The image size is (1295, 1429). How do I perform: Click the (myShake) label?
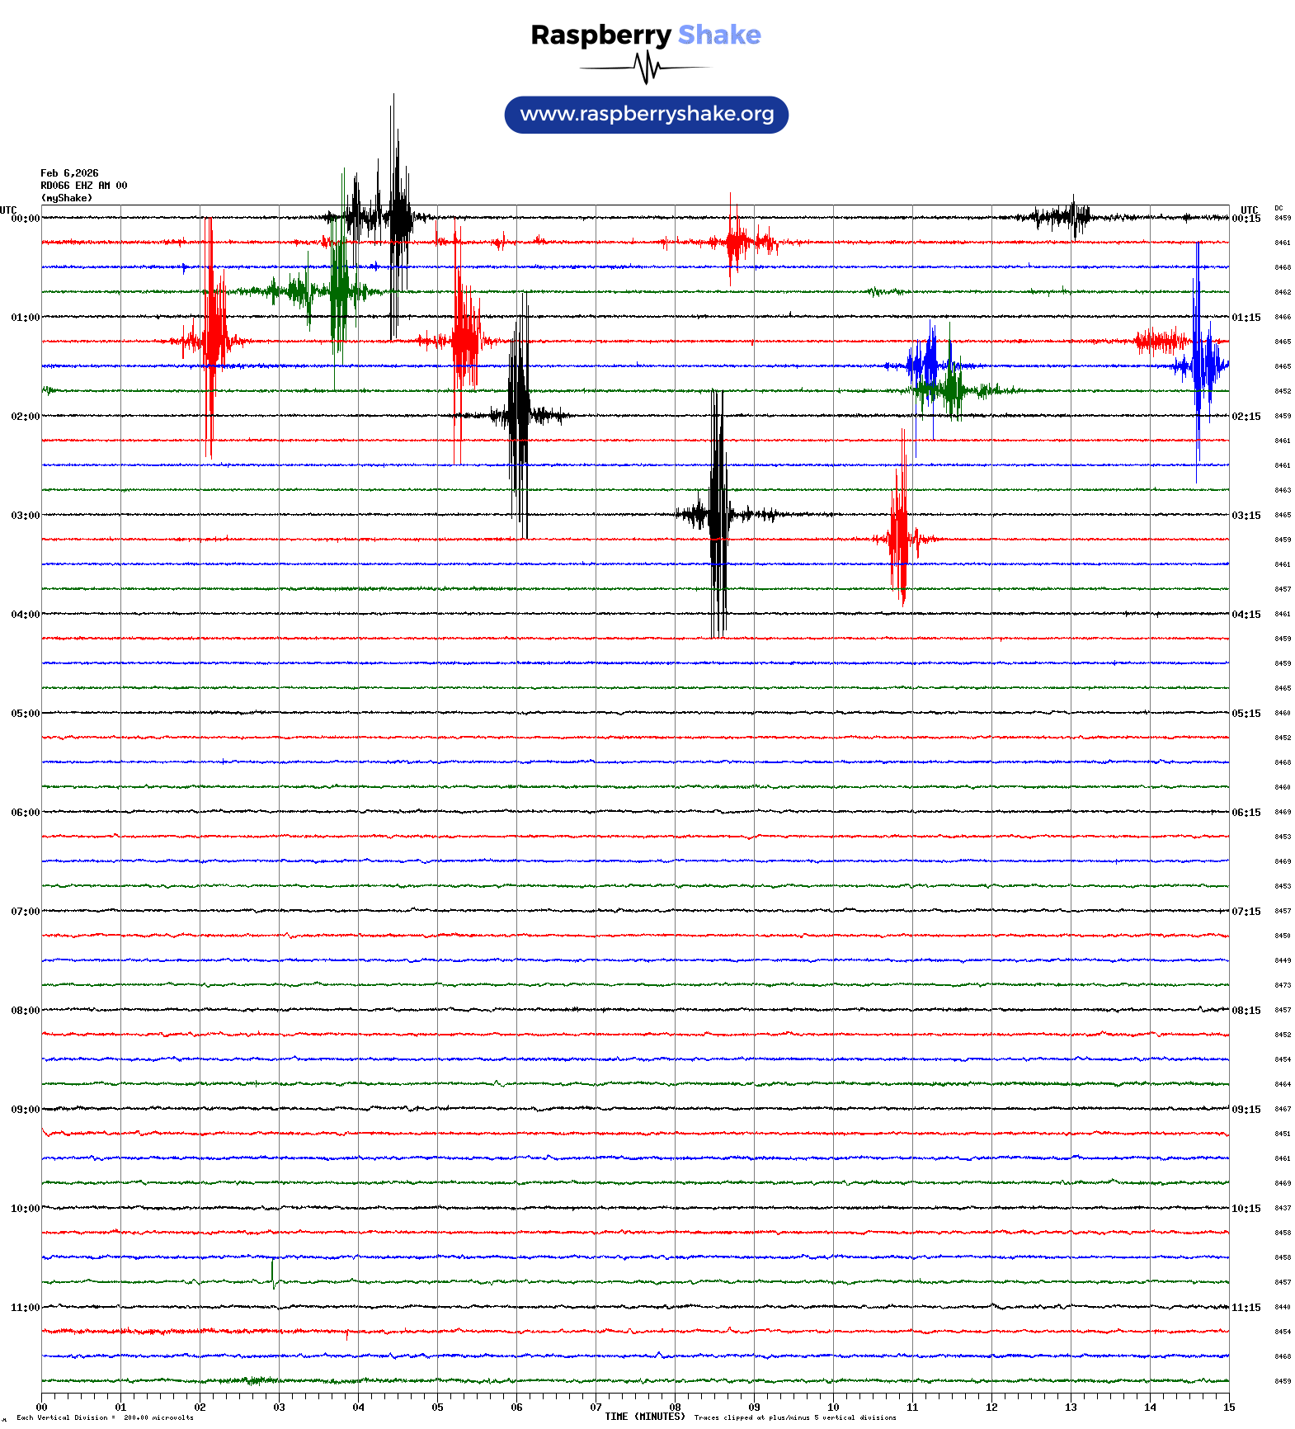point(66,198)
